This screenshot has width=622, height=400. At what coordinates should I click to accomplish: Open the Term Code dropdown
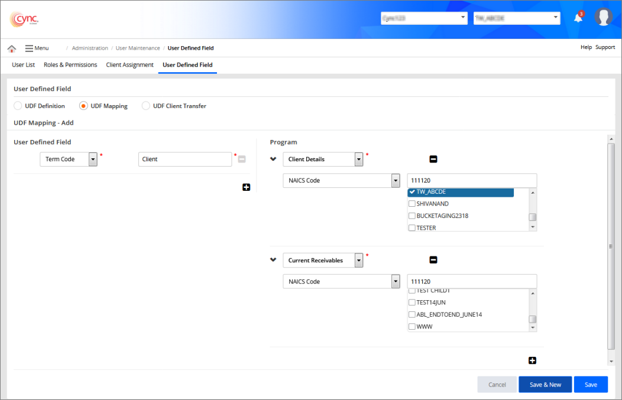92,159
